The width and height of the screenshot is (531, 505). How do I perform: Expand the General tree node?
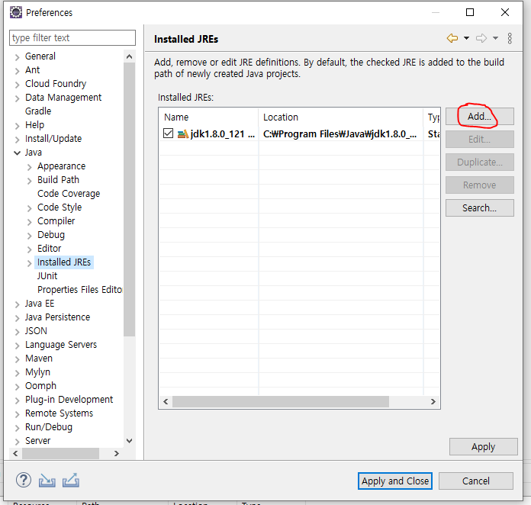pyautogui.click(x=18, y=57)
